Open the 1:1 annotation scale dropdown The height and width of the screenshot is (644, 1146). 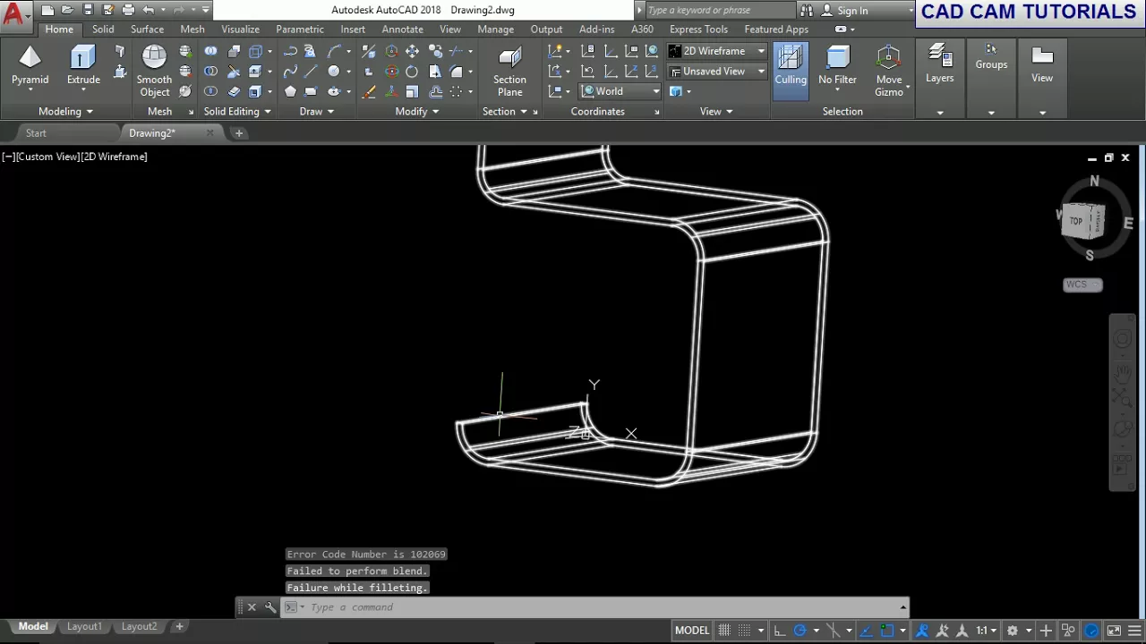pos(986,631)
